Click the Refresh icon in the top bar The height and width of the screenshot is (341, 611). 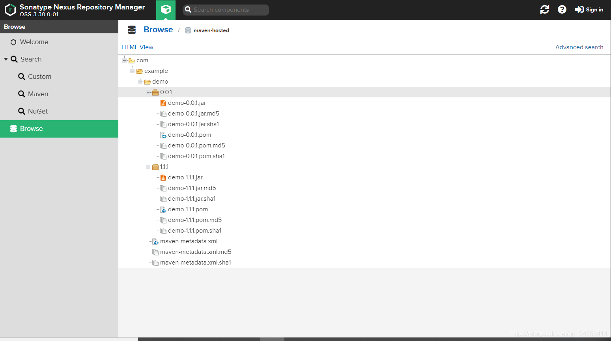(545, 9)
